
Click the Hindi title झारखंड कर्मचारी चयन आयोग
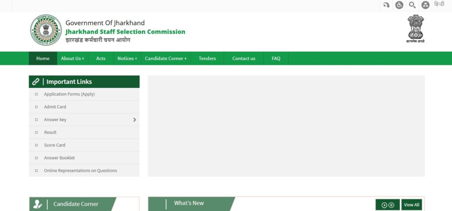pyautogui.click(x=98, y=40)
